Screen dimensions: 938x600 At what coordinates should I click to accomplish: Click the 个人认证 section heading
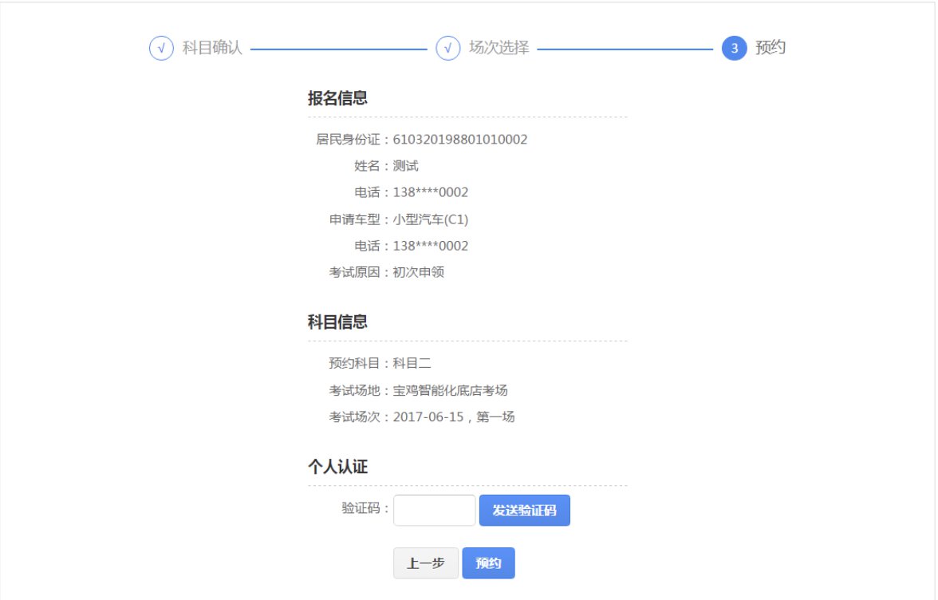click(337, 468)
